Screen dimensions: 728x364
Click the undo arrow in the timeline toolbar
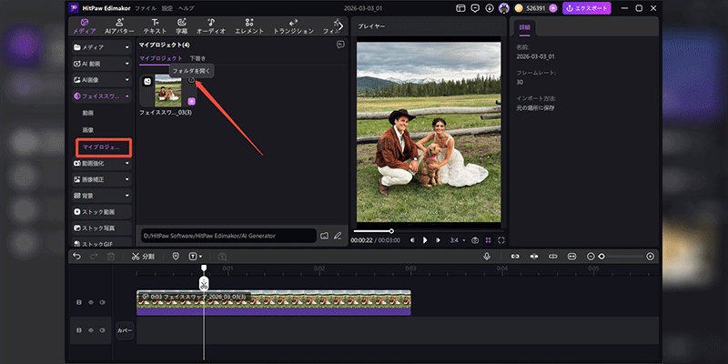point(77,257)
